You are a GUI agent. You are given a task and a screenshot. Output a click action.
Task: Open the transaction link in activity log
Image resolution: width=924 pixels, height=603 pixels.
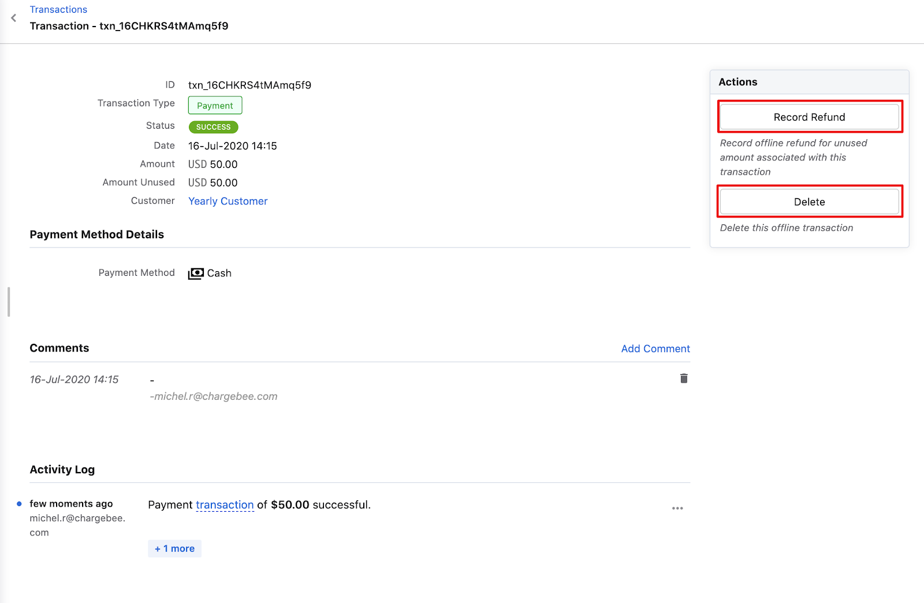(x=225, y=505)
